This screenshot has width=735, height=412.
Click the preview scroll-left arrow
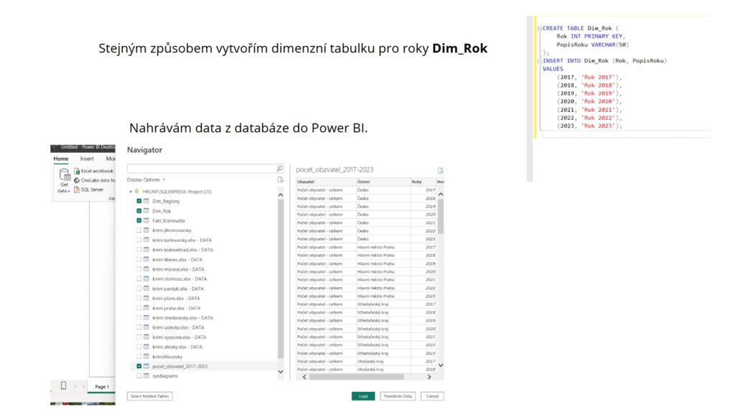304,377
